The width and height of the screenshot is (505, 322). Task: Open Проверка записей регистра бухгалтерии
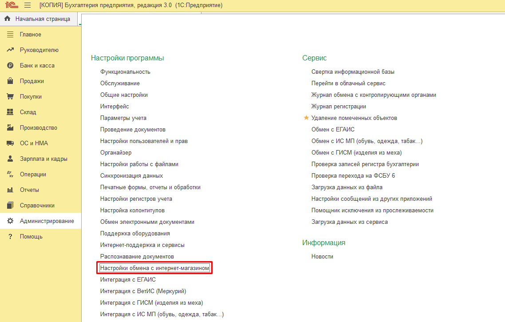pos(365,164)
